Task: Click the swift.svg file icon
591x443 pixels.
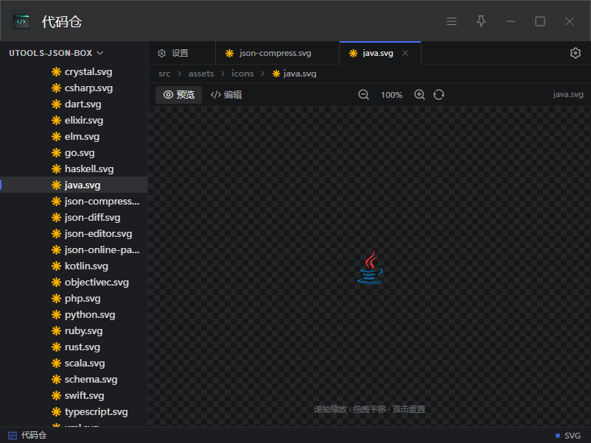Action: pos(56,396)
